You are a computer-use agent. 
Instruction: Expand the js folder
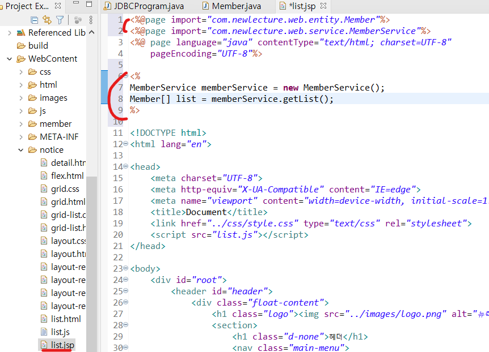pyautogui.click(x=21, y=111)
